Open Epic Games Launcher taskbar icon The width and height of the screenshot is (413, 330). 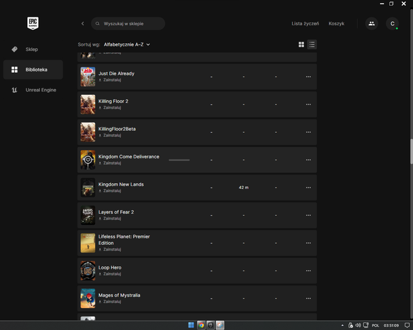coord(210,325)
